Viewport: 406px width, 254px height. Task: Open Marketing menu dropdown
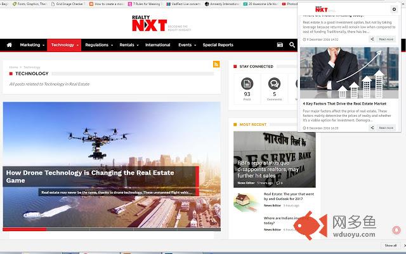(32, 45)
